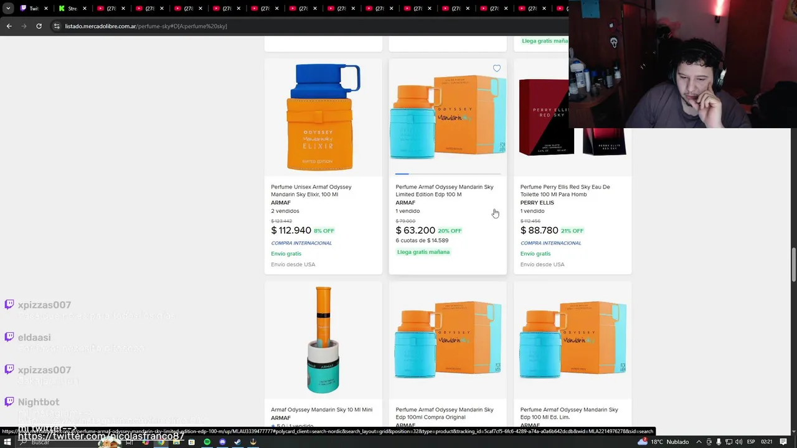The width and height of the screenshot is (797, 448).
Task: Open the Windows Start menu
Action: click(x=7, y=442)
